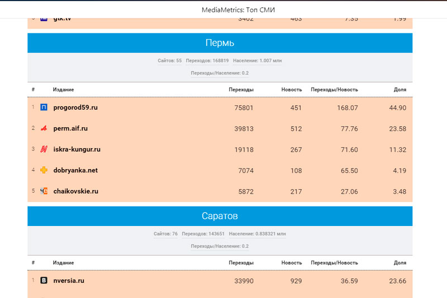
Task: Click the progorod59.ru favicon icon
Action: coord(44,107)
